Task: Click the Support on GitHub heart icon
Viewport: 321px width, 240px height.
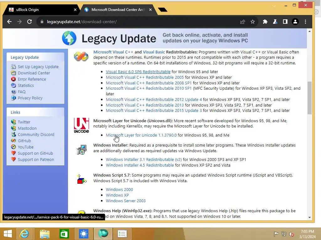Action: tap(13, 153)
